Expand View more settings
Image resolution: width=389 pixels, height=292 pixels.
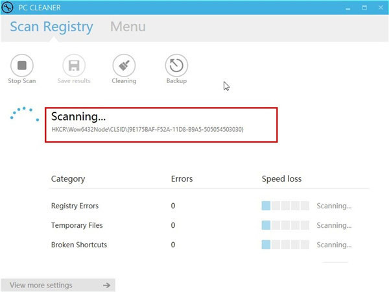[58, 285]
